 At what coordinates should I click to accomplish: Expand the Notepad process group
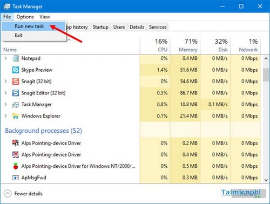click(5, 58)
